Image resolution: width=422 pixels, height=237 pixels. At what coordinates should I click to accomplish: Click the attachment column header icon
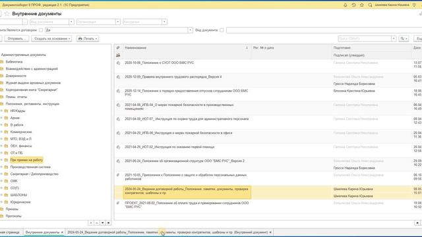[118, 48]
